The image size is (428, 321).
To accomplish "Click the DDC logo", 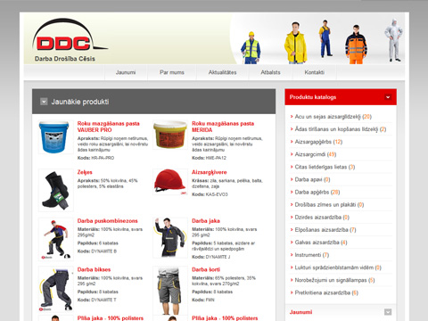I will pos(70,40).
